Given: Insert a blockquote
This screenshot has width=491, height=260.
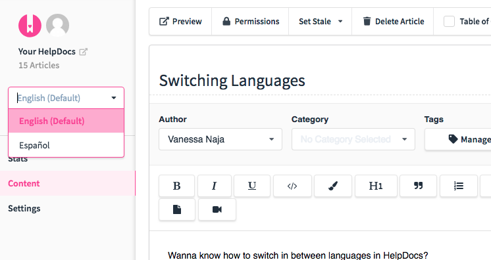Looking at the screenshot, I should [419, 186].
